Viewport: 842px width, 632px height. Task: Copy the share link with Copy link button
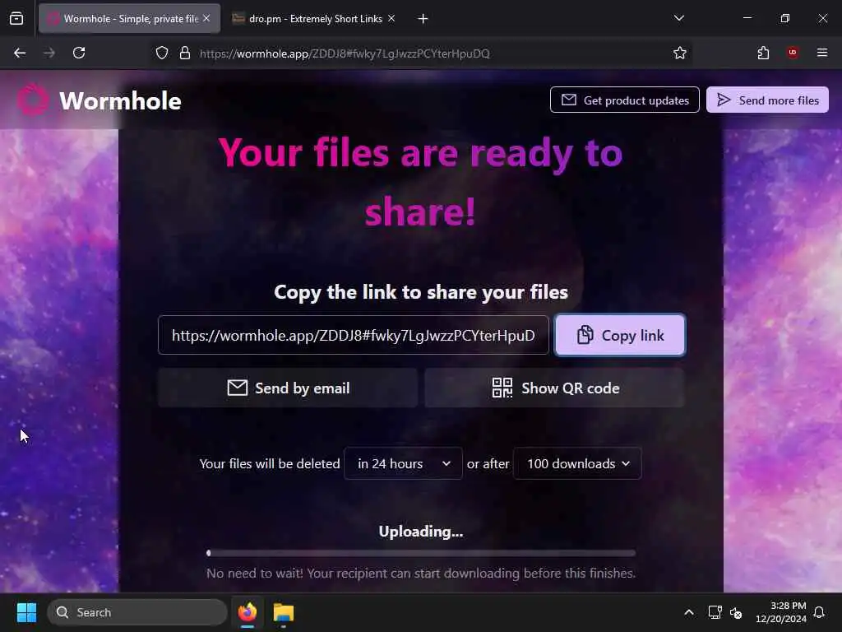620,336
